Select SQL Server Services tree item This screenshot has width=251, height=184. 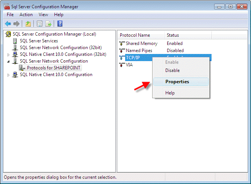pos(39,41)
